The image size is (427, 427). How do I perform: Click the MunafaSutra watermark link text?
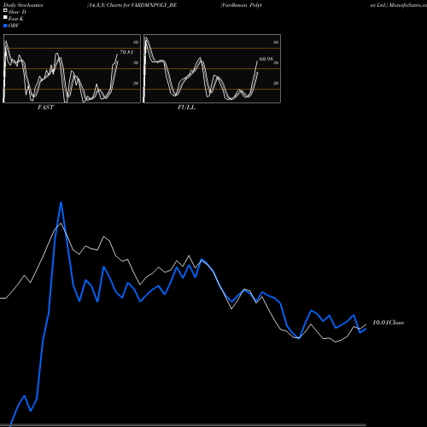[x=407, y=5]
